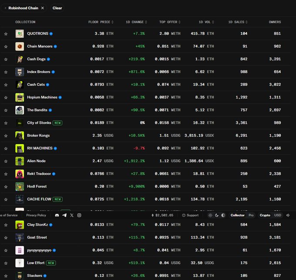Screen dimensions: 296x280
Task: Sort by 1D Vol column
Action: (206, 22)
